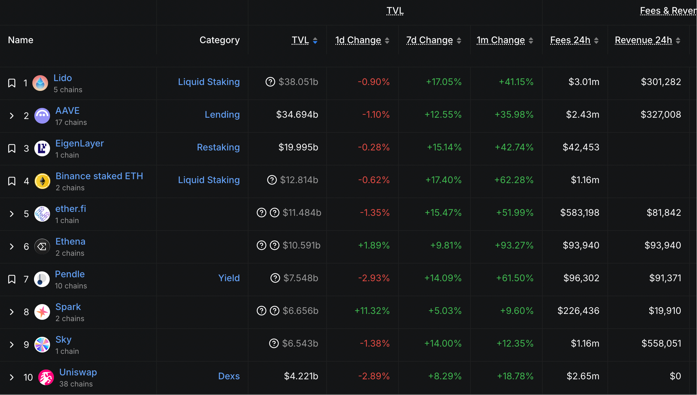Click the Ethena logo icon
The image size is (697, 395).
tap(42, 247)
